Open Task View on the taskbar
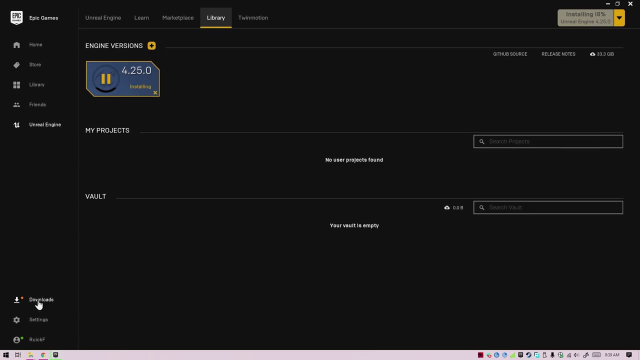The width and height of the screenshot is (640, 360). [x=17, y=355]
